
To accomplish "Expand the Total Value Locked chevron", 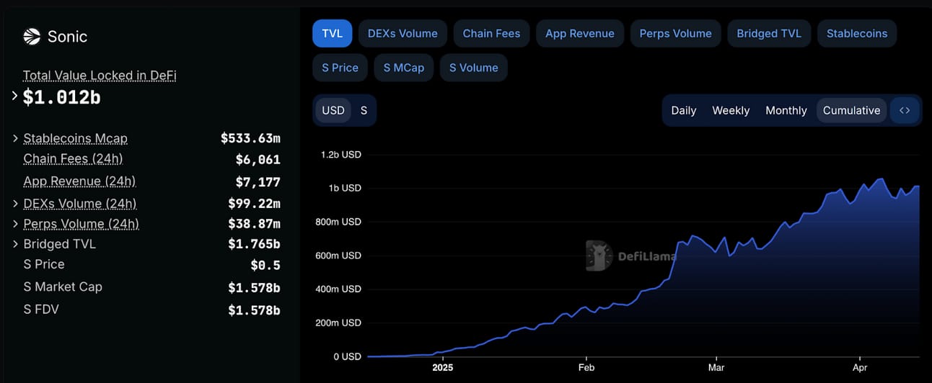I will [x=15, y=96].
